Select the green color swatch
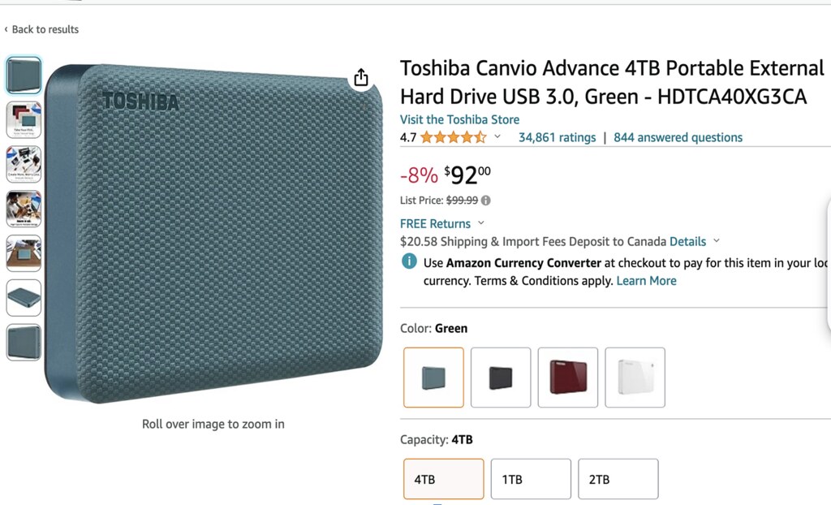Image resolution: width=831 pixels, height=505 pixels. (x=433, y=378)
